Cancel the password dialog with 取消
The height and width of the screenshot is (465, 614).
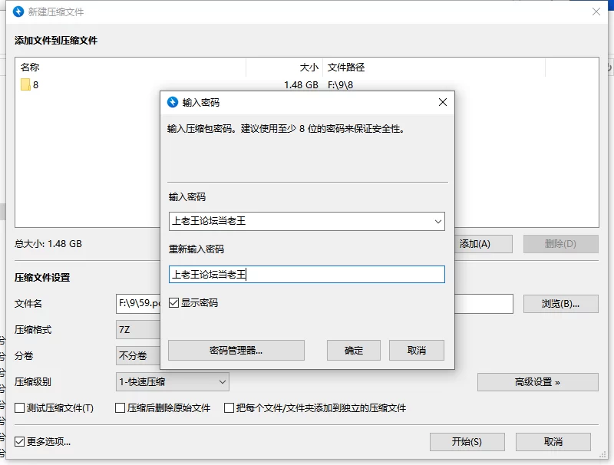tap(417, 350)
